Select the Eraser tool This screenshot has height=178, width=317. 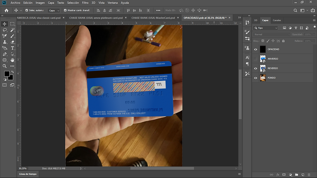pyautogui.click(x=12, y=42)
